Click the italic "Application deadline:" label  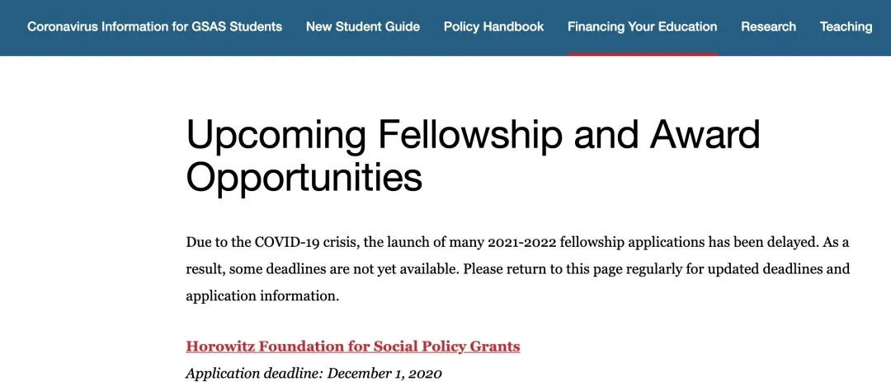(x=254, y=373)
